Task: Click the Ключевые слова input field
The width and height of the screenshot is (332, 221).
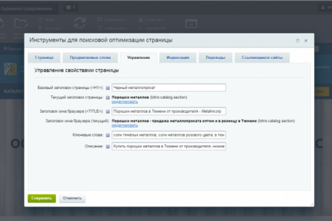Action: coord(169,135)
